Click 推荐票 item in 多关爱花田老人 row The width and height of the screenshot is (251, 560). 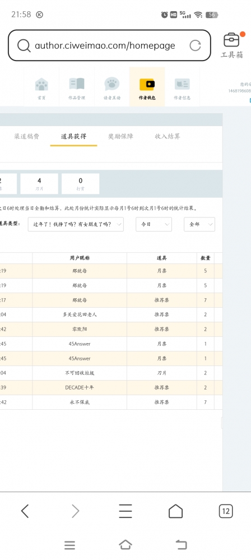tap(162, 314)
